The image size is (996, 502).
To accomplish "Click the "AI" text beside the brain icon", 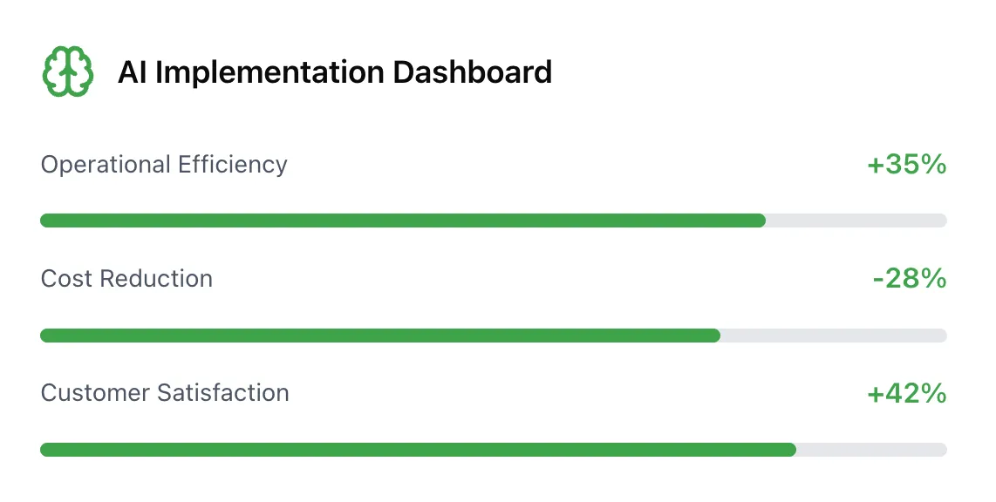I will [x=133, y=71].
